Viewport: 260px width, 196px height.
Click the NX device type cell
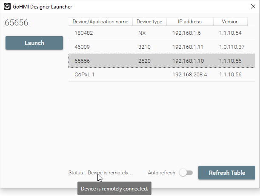coord(142,33)
